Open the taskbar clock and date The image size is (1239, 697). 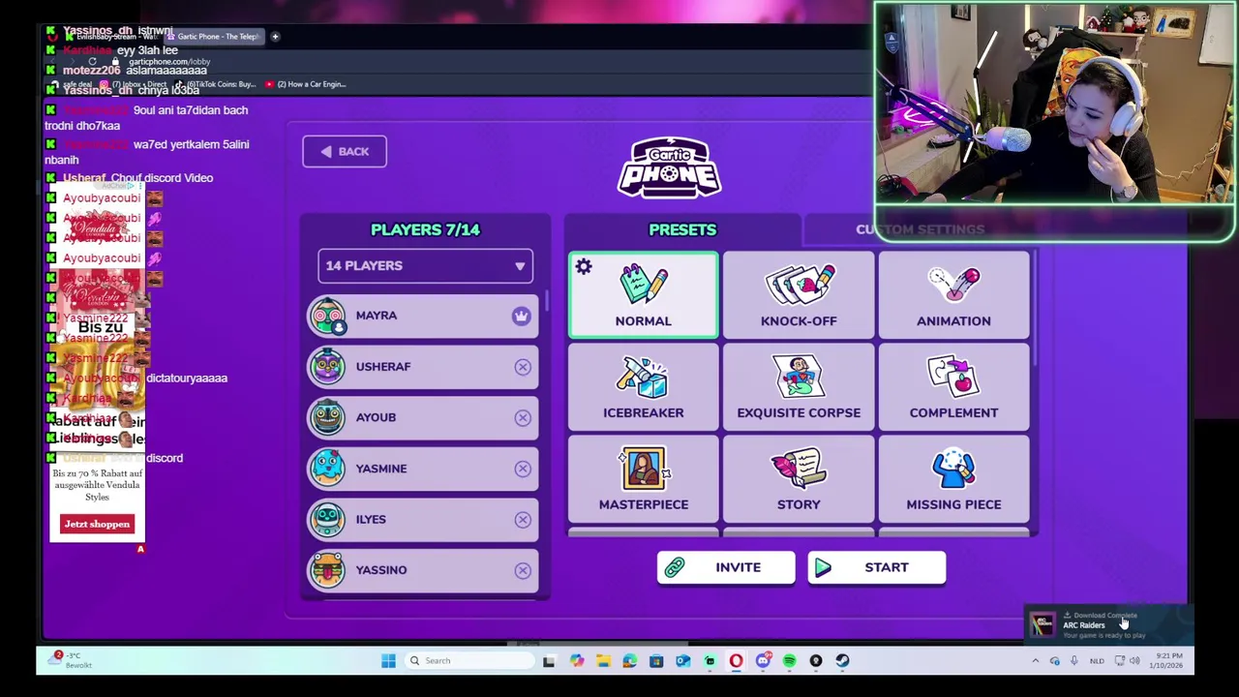[x=1168, y=661]
